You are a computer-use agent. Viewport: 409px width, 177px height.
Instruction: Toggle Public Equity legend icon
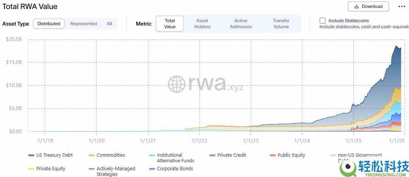273,155
